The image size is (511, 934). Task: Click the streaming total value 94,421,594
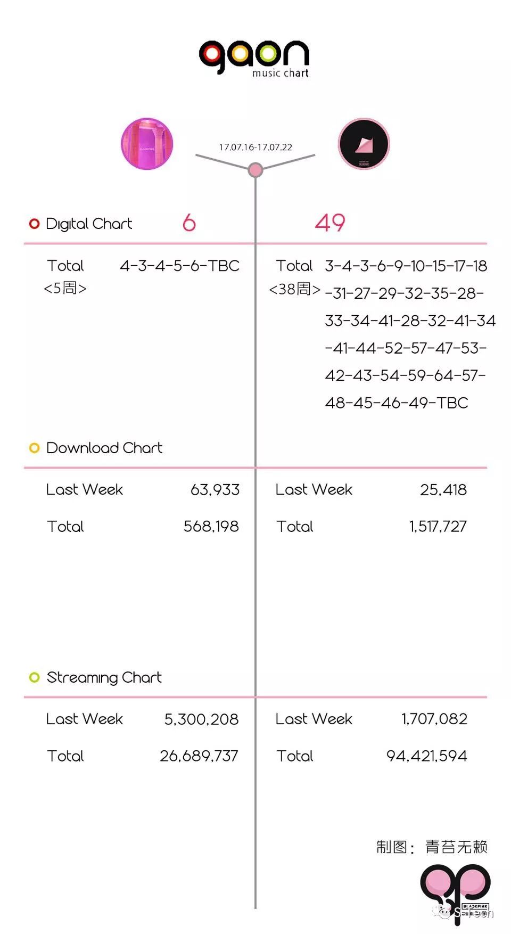(x=427, y=756)
